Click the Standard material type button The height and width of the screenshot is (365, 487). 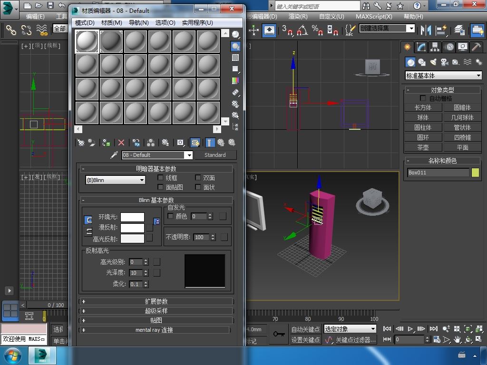(215, 155)
